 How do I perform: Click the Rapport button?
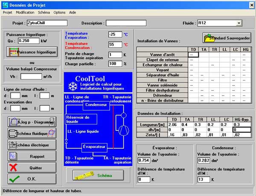tap(32, 156)
